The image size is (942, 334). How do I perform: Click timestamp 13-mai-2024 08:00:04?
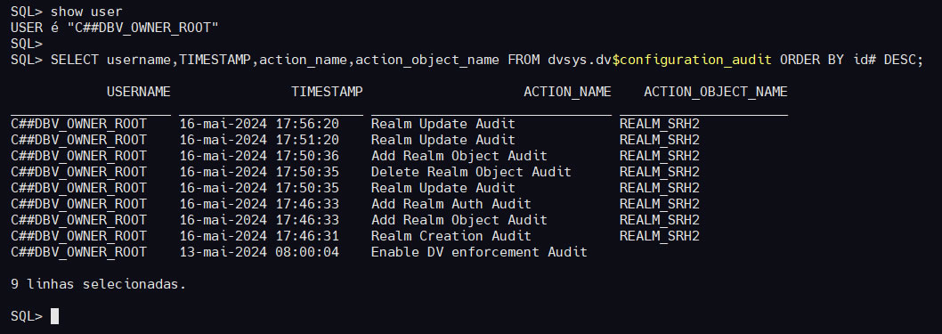(259, 252)
